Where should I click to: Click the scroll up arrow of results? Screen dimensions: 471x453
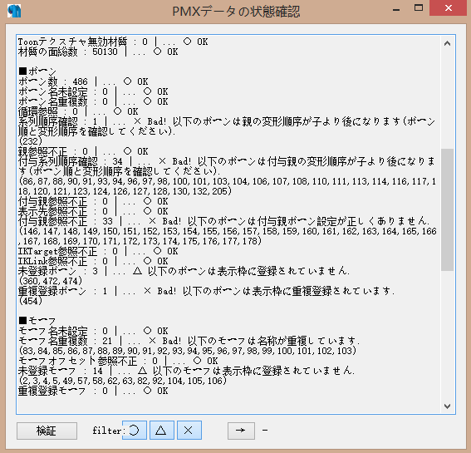[x=447, y=43]
